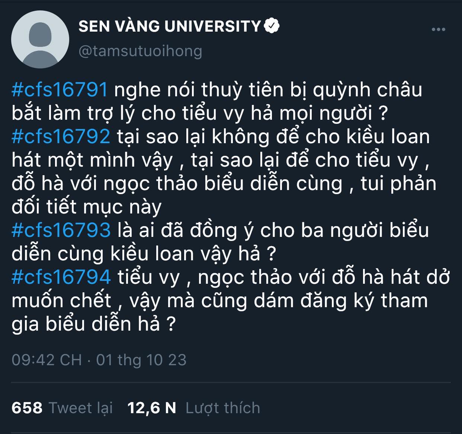The image size is (462, 434).
Task: Open the SEN VÀNG UNIVERSITY profile name
Action: (170, 26)
